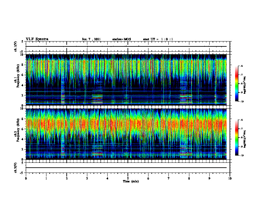Viewport: 259px width, 200px height.
Task: Click the ch.1 voltage trace line
Action: [x=126, y=46]
